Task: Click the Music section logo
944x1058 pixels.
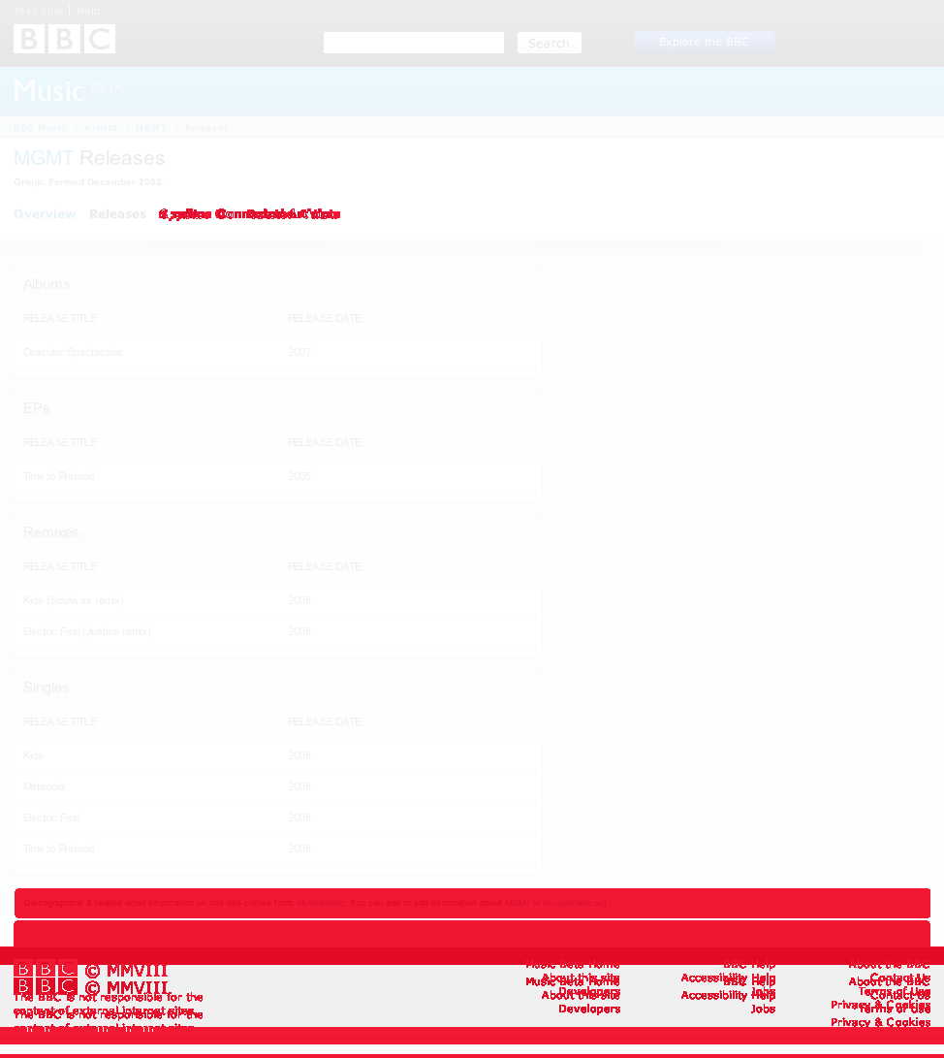Action: click(48, 90)
